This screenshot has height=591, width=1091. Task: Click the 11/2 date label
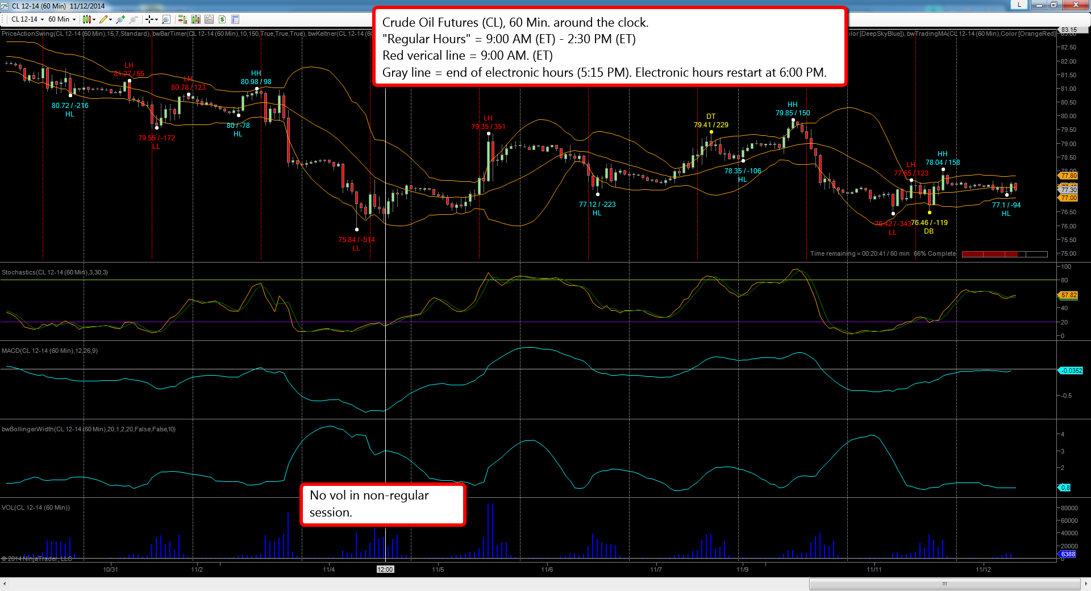[197, 569]
